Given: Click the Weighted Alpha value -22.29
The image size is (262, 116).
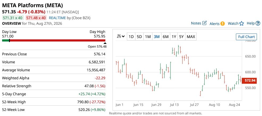Looking at the screenshot, I should pyautogui.click(x=100, y=78).
